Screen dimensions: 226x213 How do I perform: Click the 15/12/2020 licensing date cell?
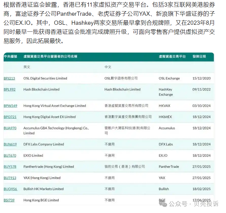[202, 78]
